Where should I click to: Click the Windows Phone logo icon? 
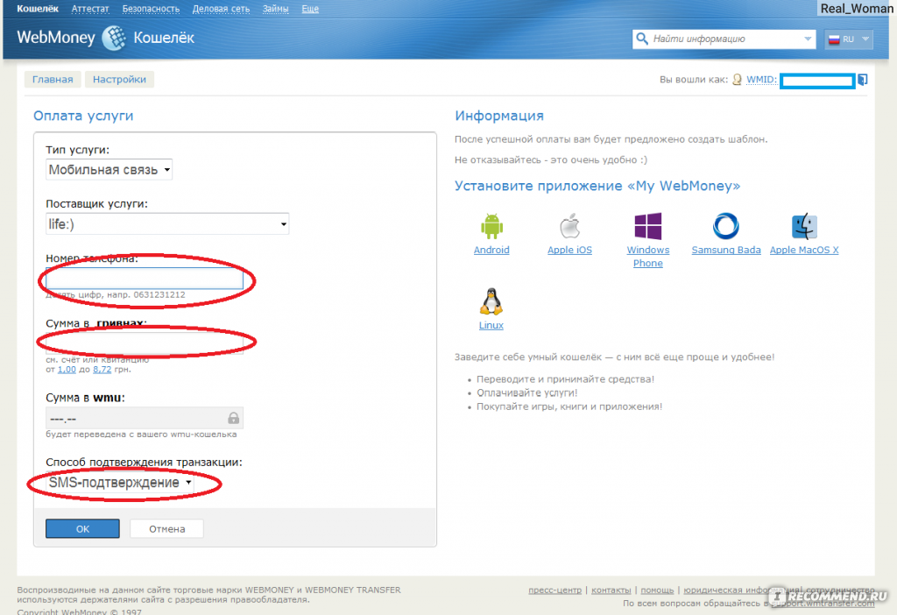(647, 226)
